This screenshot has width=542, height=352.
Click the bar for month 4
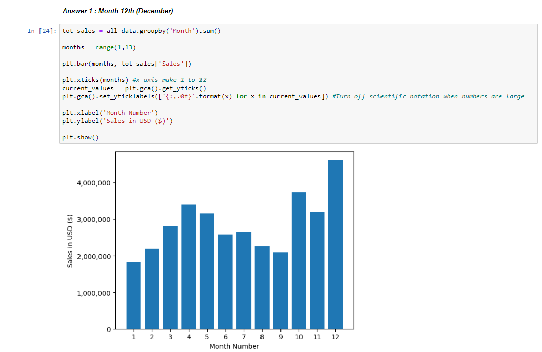(x=189, y=266)
